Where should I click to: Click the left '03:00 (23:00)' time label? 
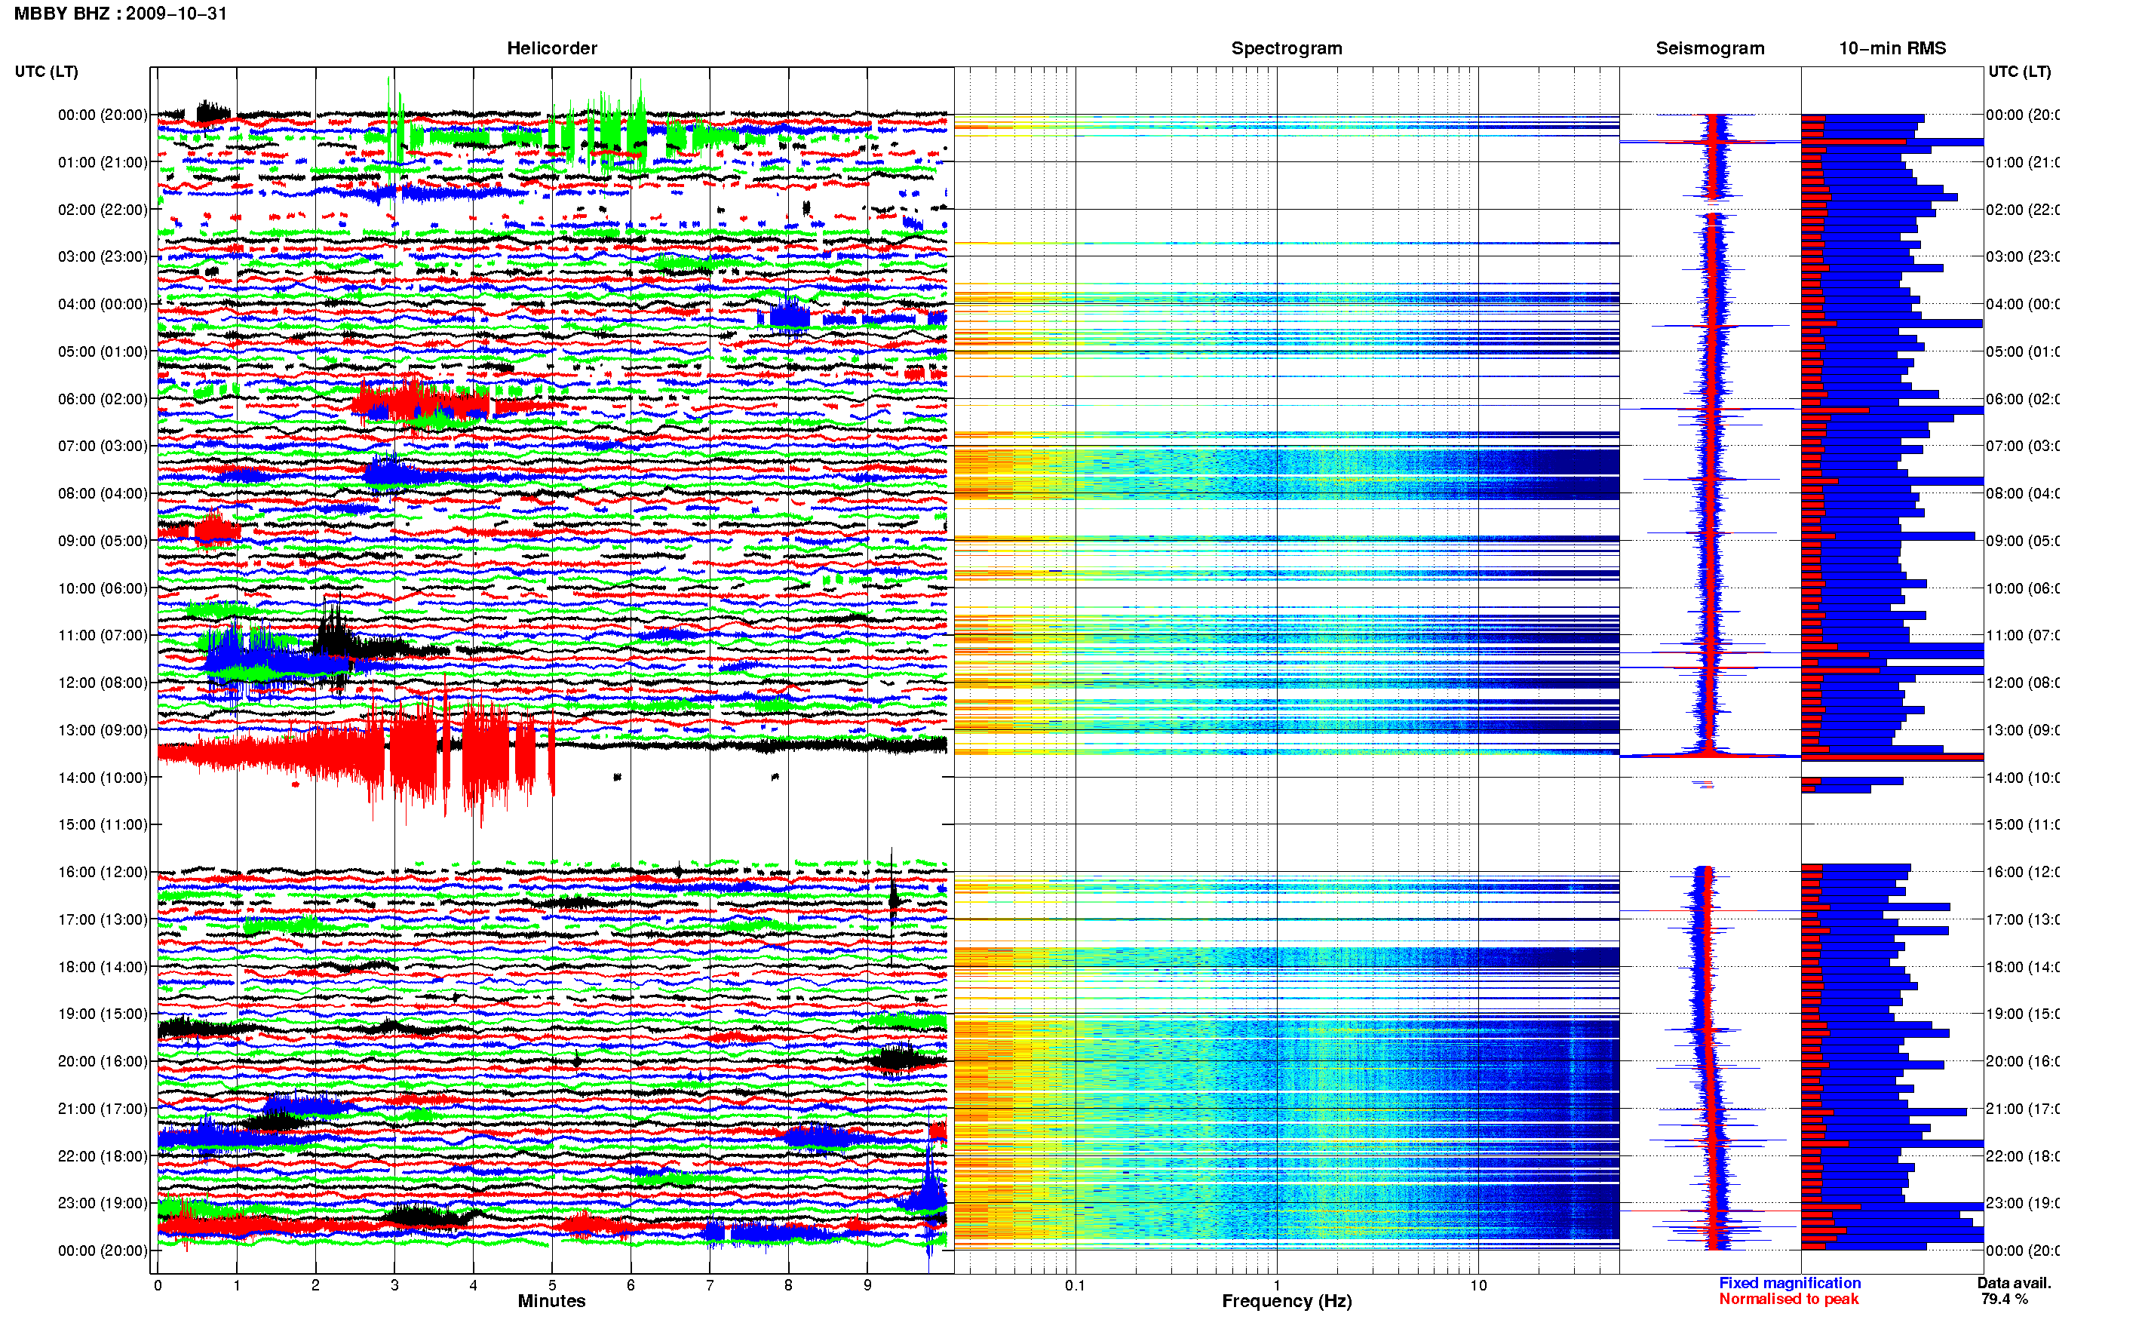[103, 256]
